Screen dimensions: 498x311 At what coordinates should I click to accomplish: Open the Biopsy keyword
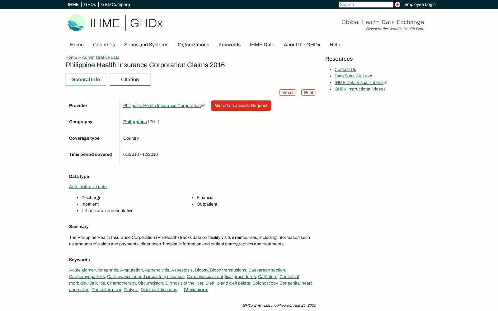coord(201,270)
